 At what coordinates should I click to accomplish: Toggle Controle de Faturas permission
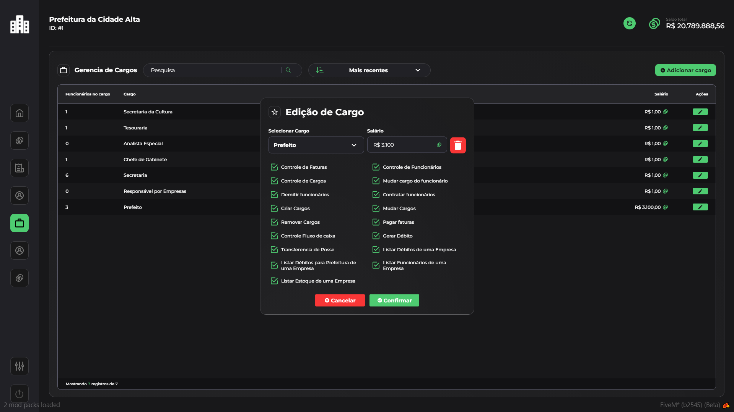tap(274, 167)
